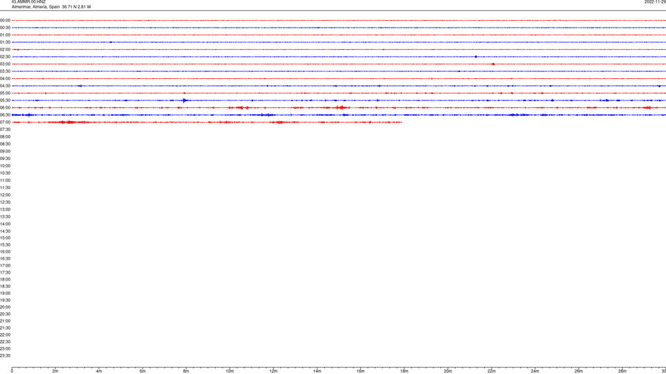Select the 12:30 time row label
Screen dimensions: 666x374
tap(5, 202)
